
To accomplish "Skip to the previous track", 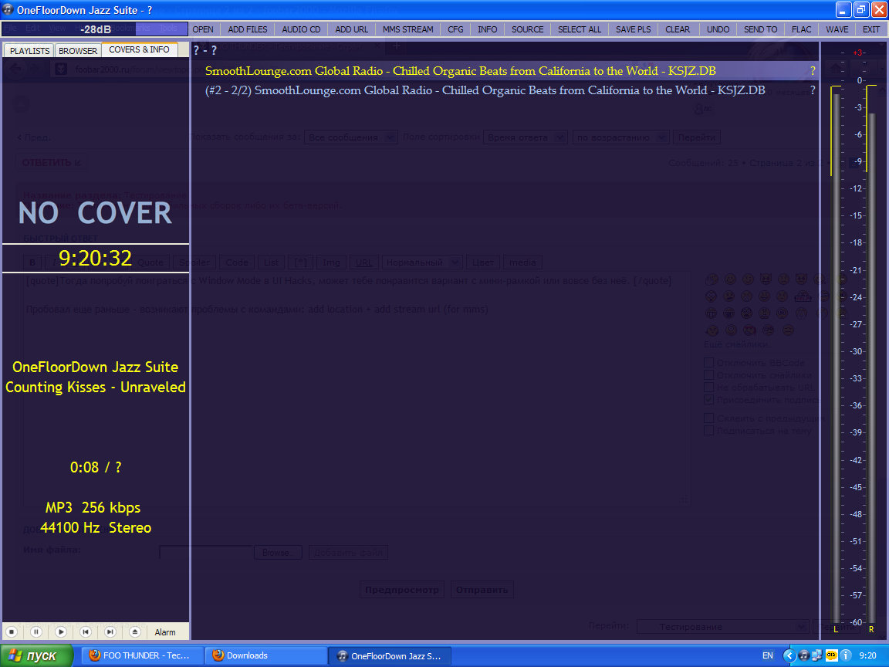I will tap(86, 631).
